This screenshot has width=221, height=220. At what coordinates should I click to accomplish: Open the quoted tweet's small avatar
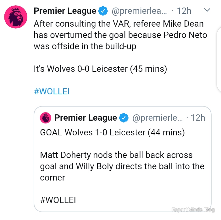click(x=46, y=118)
